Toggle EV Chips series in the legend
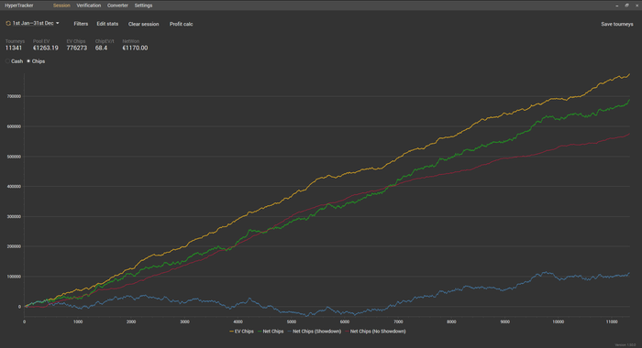642x348 pixels. (x=241, y=332)
